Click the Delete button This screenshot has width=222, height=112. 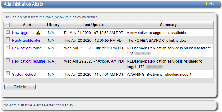coord(20,87)
